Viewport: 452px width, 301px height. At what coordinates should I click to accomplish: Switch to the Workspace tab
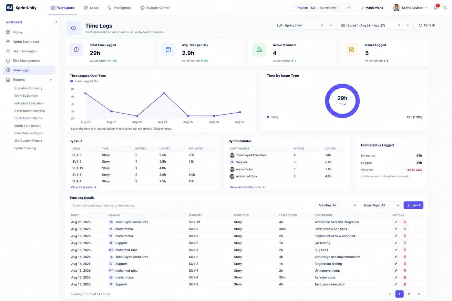(63, 8)
